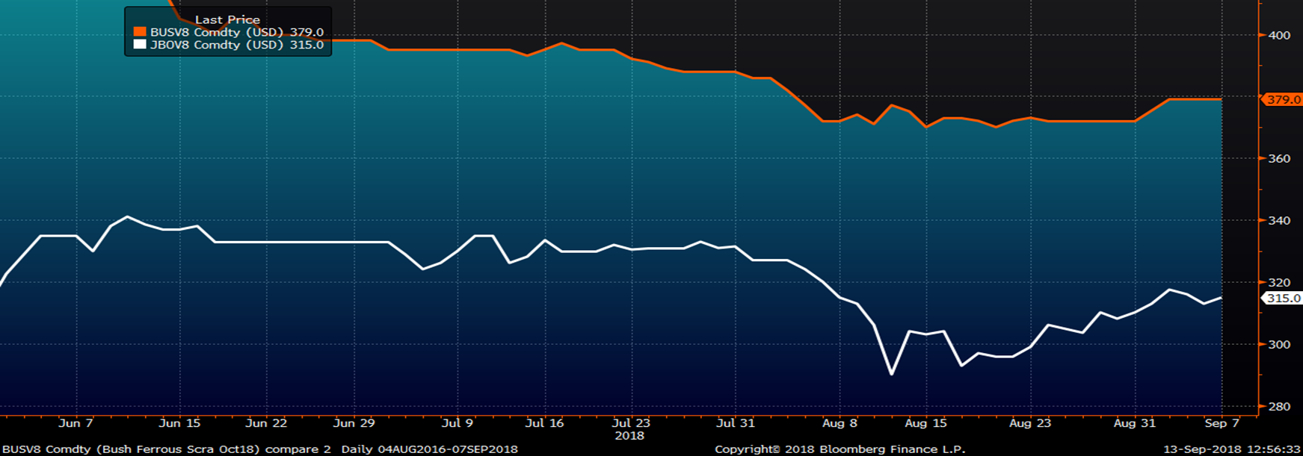Select the Jun 7 date marker

[x=76, y=423]
